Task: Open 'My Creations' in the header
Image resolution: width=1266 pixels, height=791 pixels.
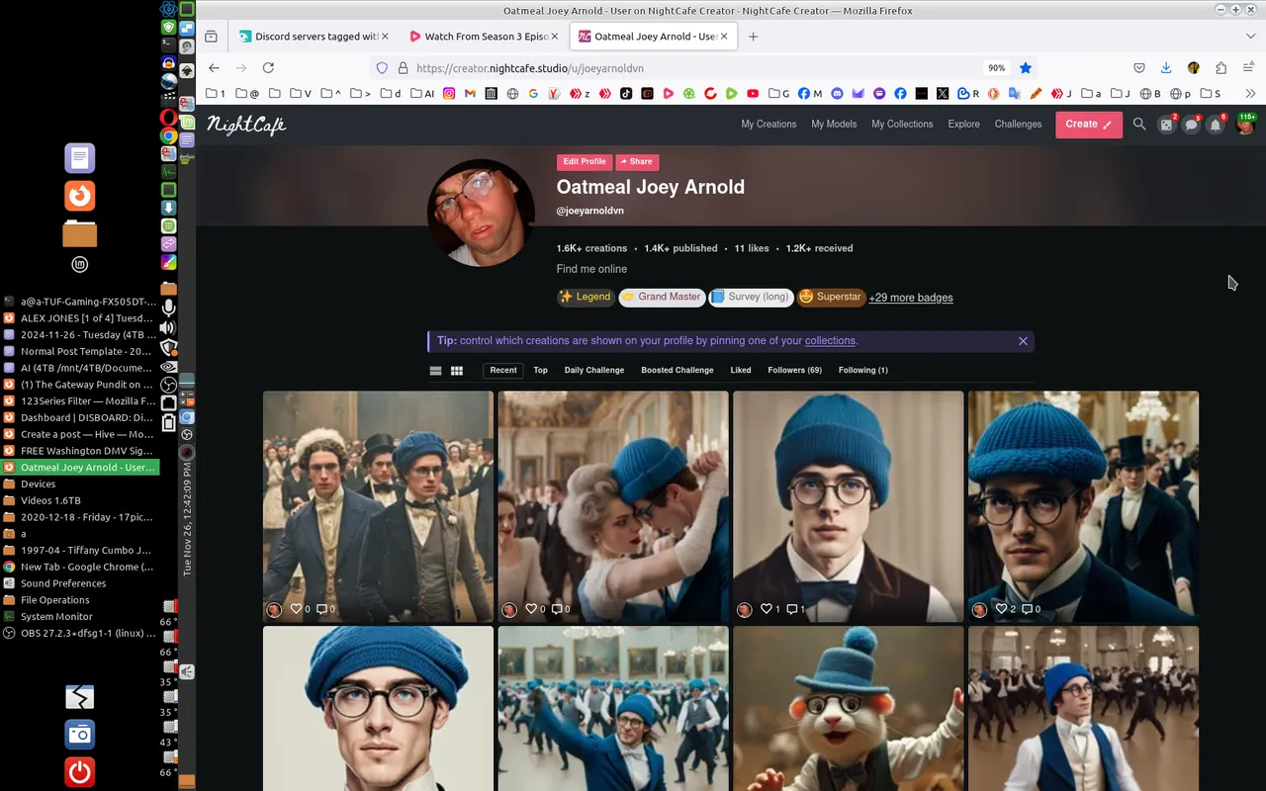Action: point(769,125)
